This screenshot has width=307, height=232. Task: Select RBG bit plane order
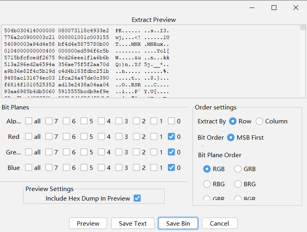click(207, 184)
